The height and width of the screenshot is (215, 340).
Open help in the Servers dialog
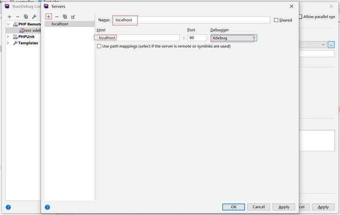pos(47,207)
